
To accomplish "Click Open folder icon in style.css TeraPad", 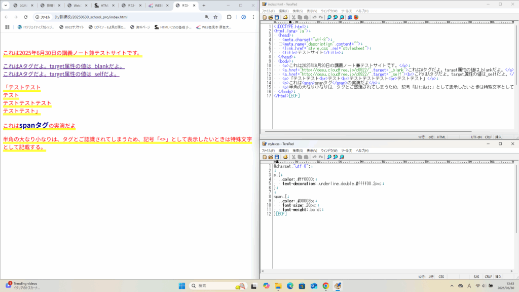I will click(271, 157).
